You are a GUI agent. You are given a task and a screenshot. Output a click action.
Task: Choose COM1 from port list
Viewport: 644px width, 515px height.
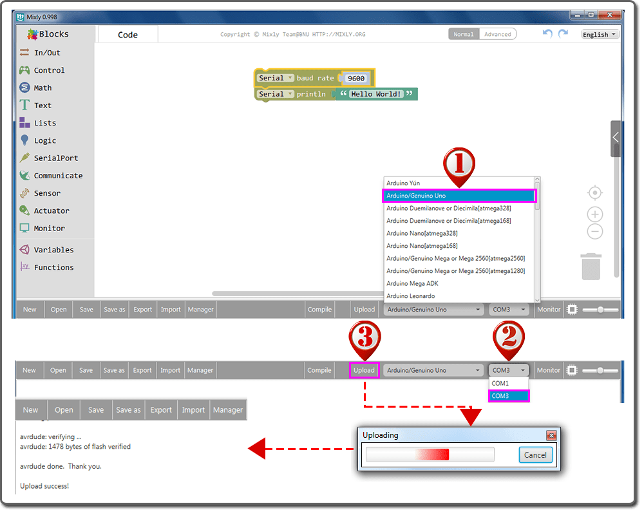tap(509, 383)
